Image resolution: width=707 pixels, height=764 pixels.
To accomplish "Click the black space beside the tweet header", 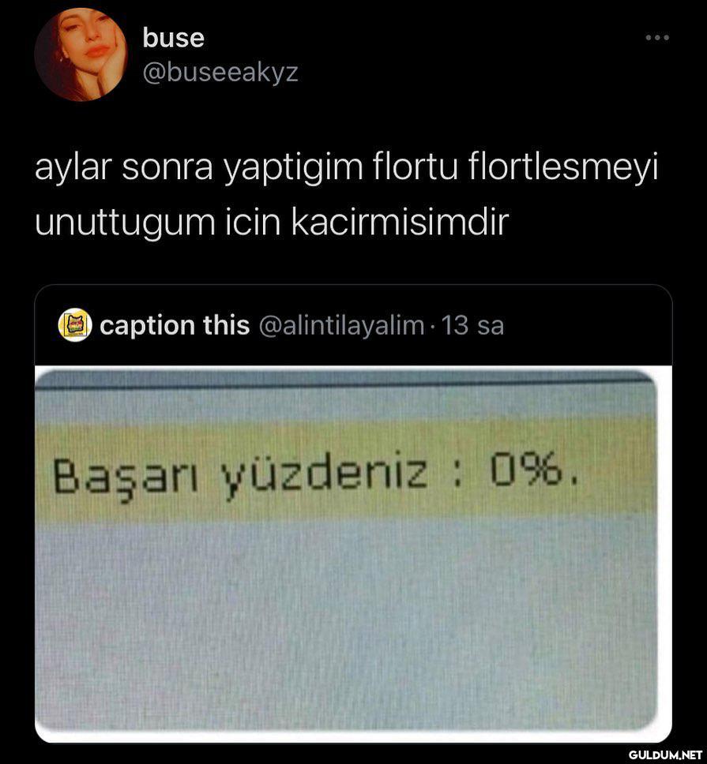I will tap(468, 54).
